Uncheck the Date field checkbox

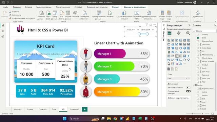(198, 38)
